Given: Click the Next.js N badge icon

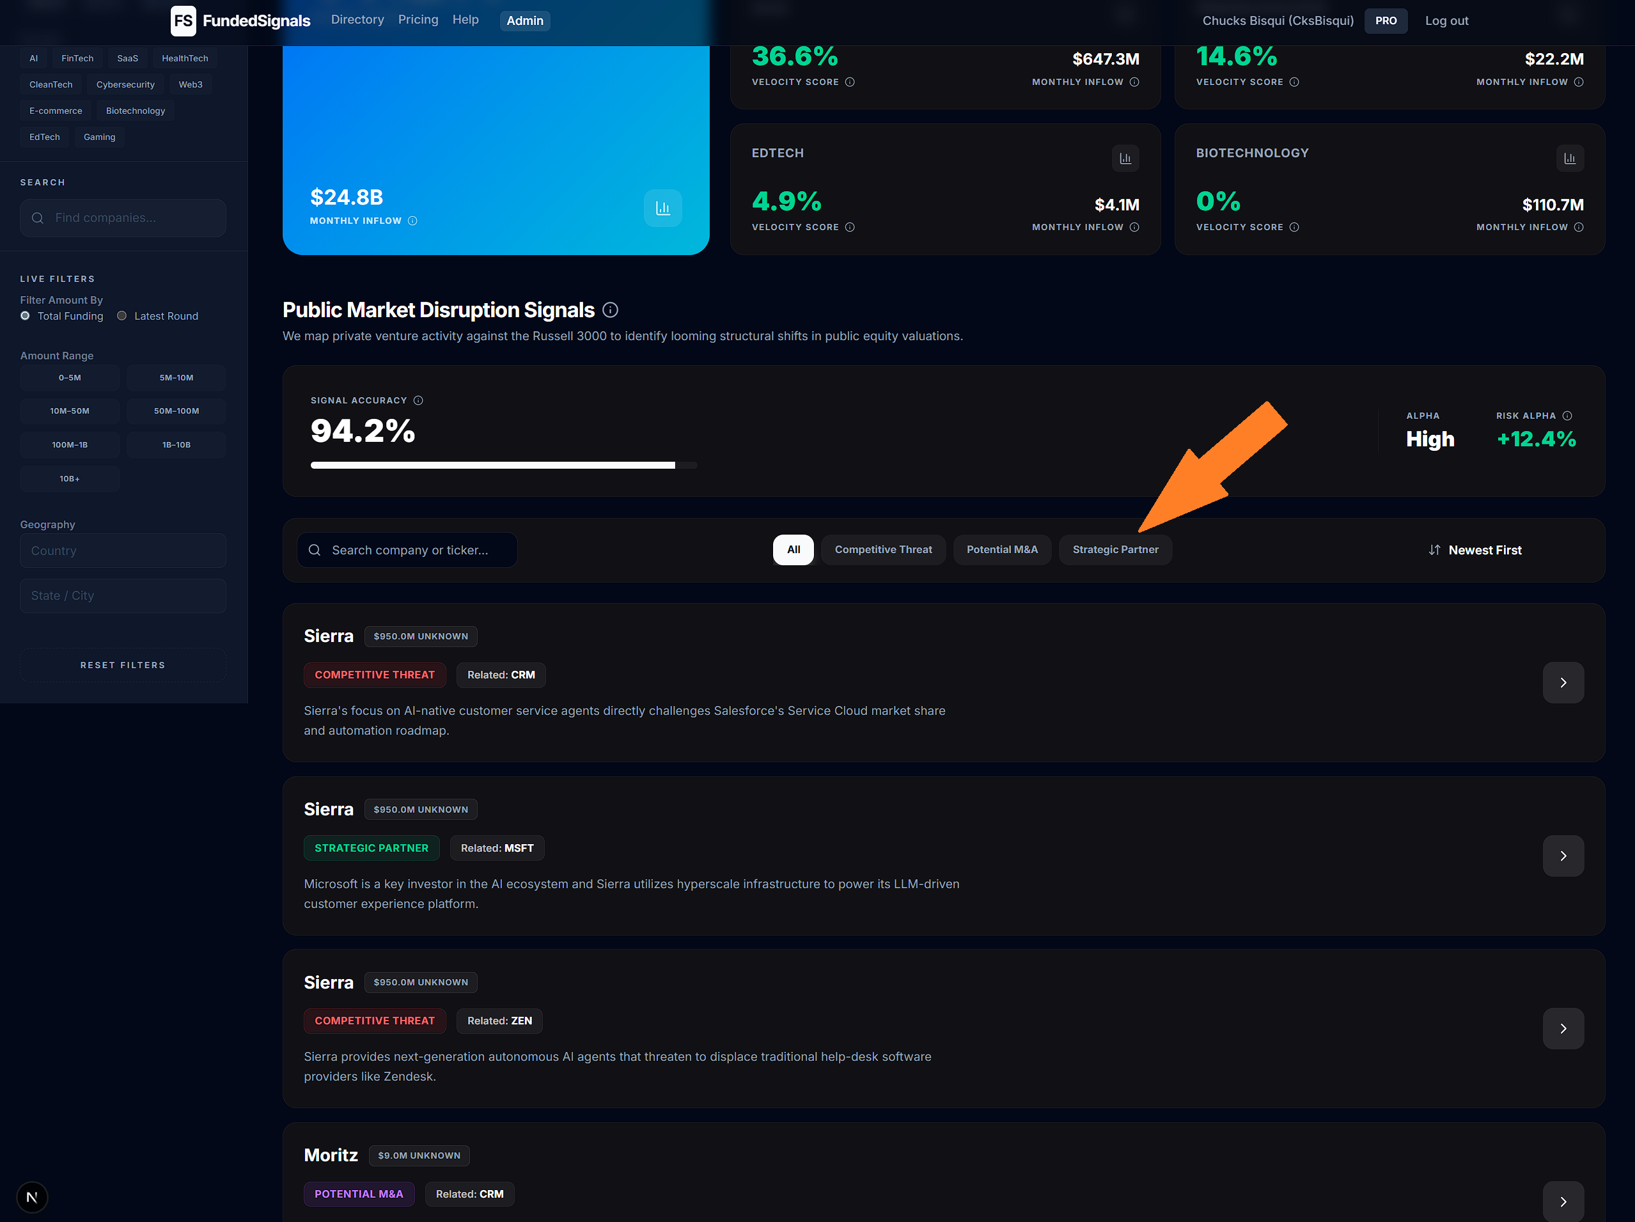Looking at the screenshot, I should point(32,1197).
